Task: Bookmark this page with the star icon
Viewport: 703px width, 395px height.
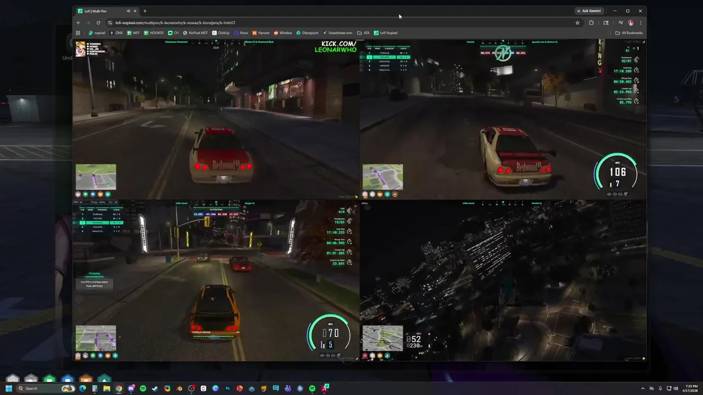Action: [x=577, y=22]
